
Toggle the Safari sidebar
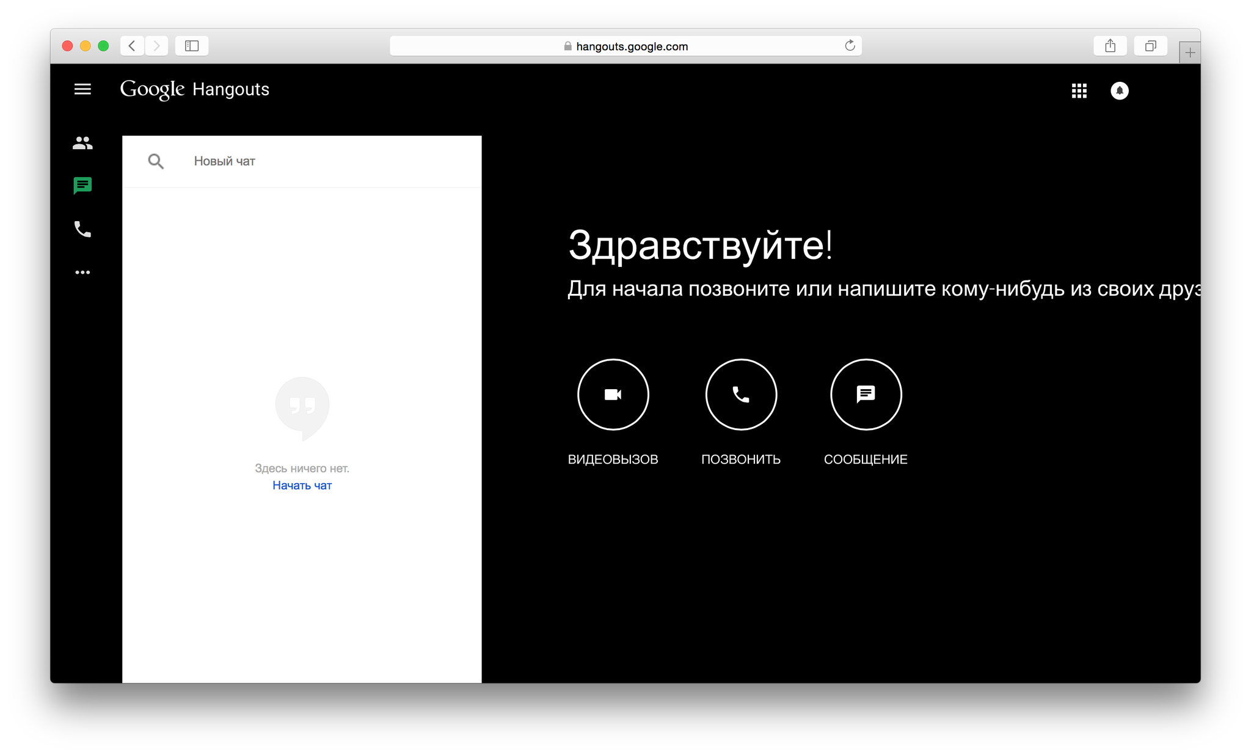[192, 46]
